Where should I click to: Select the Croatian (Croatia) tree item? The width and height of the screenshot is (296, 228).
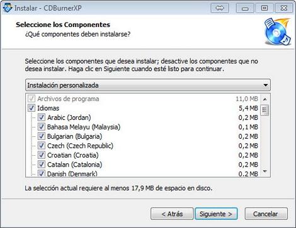coord(73,155)
